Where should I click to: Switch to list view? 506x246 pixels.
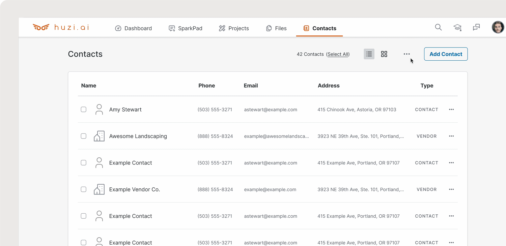pyautogui.click(x=369, y=54)
